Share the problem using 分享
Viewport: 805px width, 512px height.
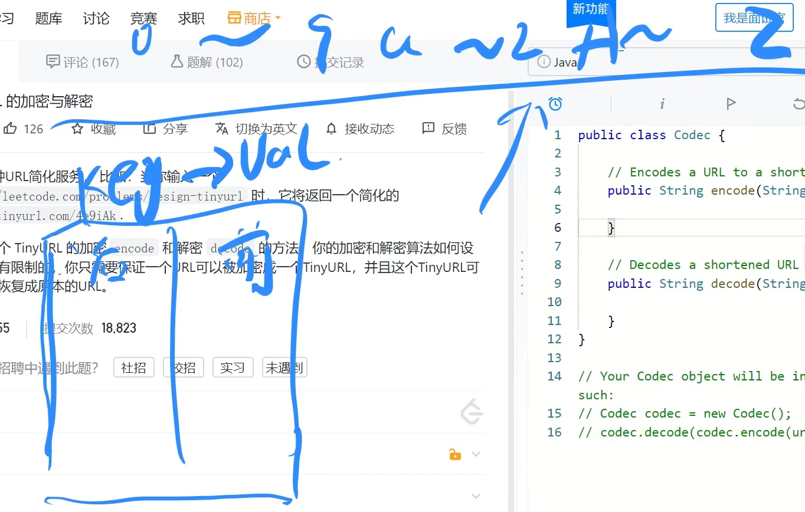(165, 129)
